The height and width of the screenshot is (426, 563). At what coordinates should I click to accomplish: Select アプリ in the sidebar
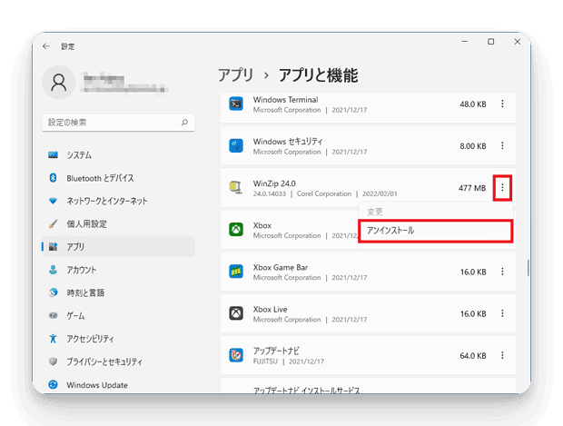[x=118, y=246]
